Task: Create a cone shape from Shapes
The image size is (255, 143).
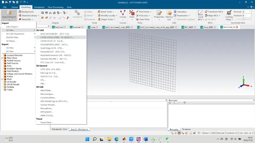Action: [x=50, y=13]
